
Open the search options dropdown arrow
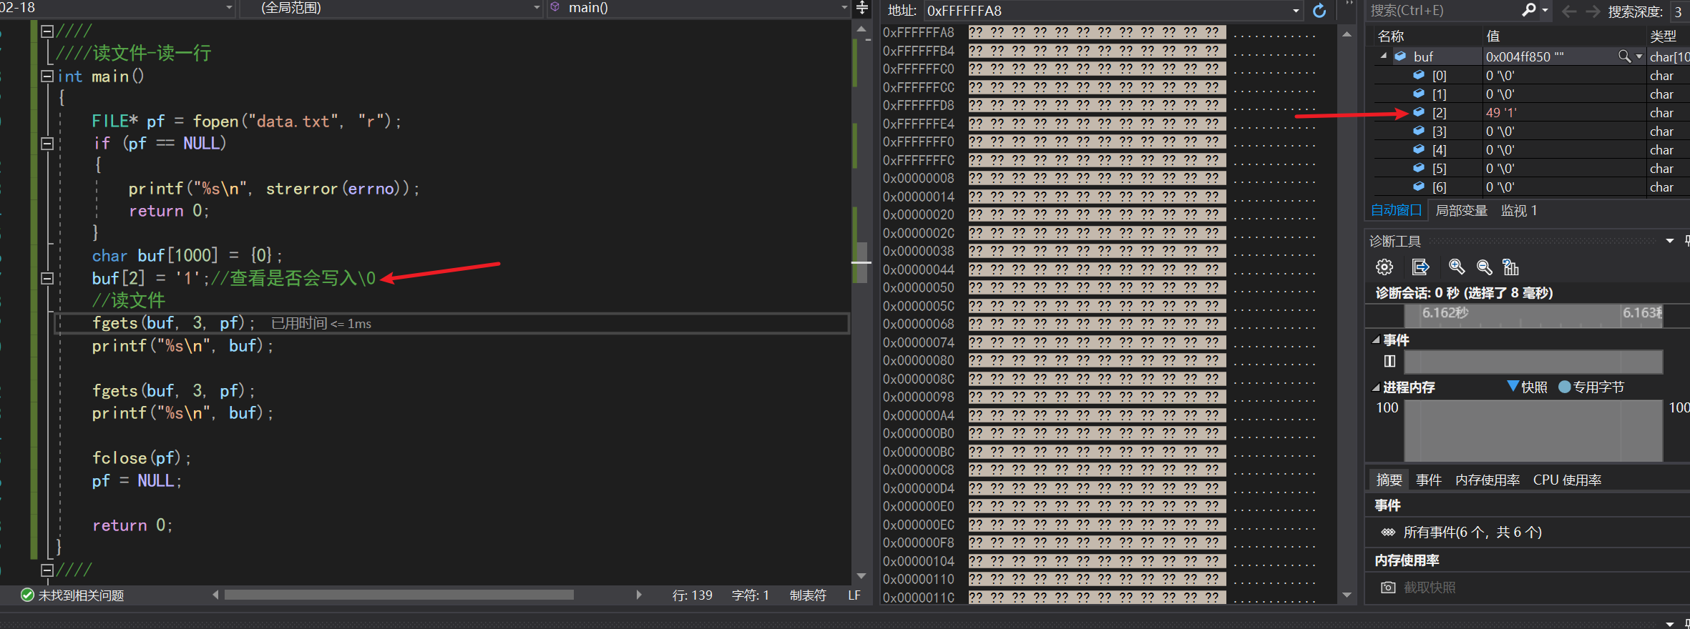tap(1545, 11)
